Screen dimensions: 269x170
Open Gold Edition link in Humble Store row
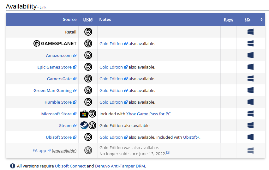point(113,102)
